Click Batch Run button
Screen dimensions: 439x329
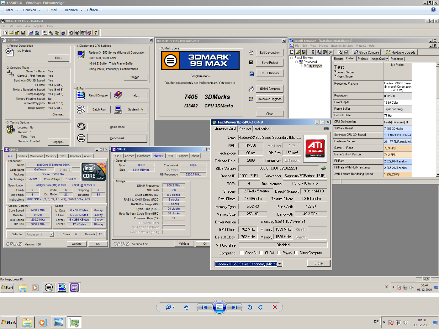99,109
